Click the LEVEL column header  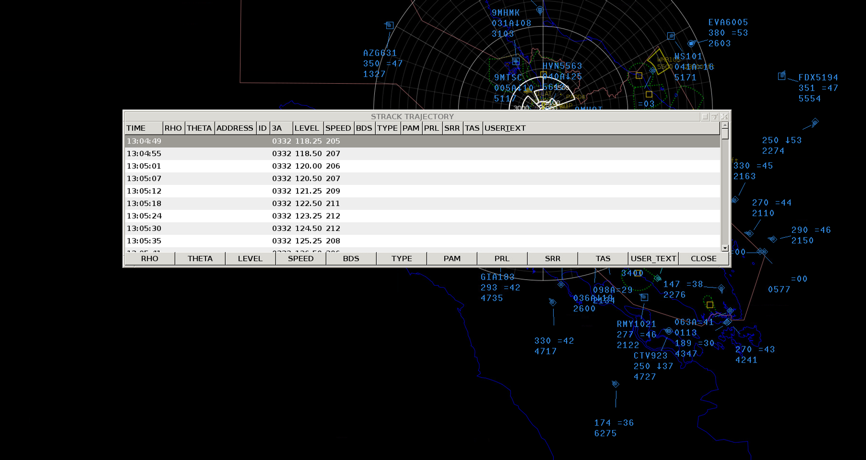pyautogui.click(x=307, y=128)
